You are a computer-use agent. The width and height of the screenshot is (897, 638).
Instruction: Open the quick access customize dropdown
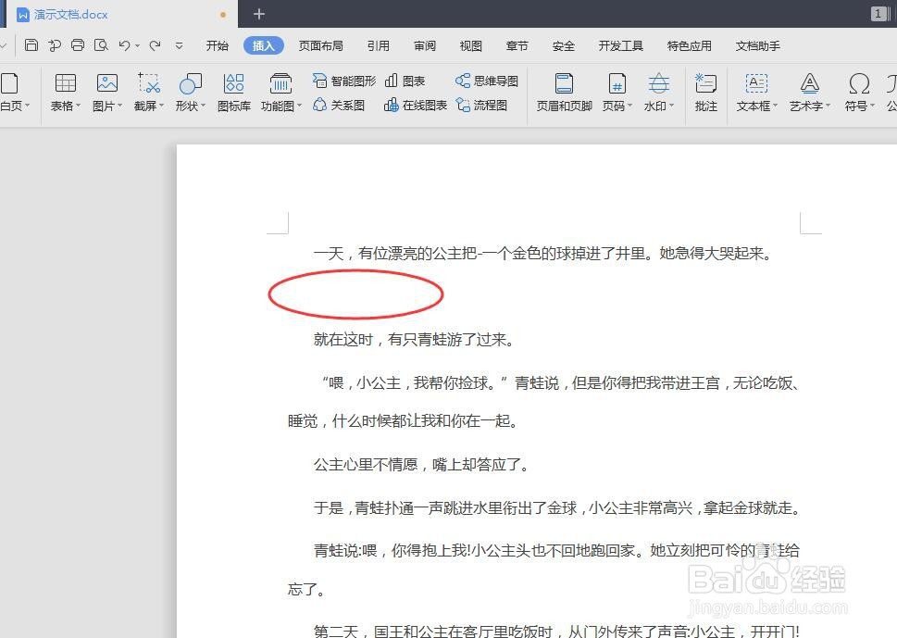[179, 45]
